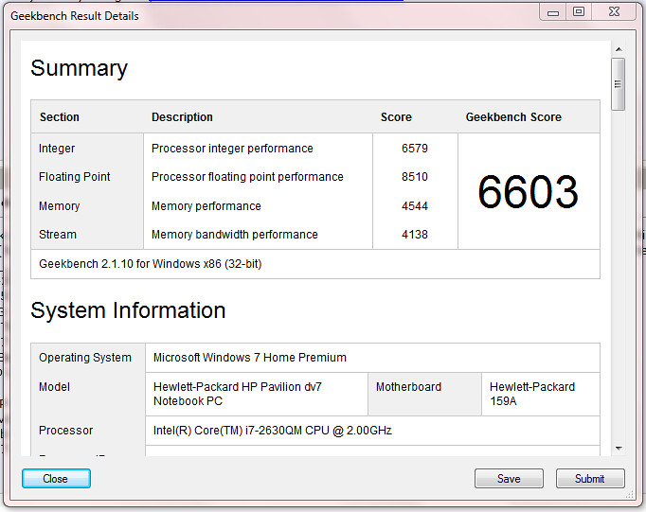Screen dimensions: 646x512
Task: Save the Geekbench result
Action: pyautogui.click(x=509, y=479)
